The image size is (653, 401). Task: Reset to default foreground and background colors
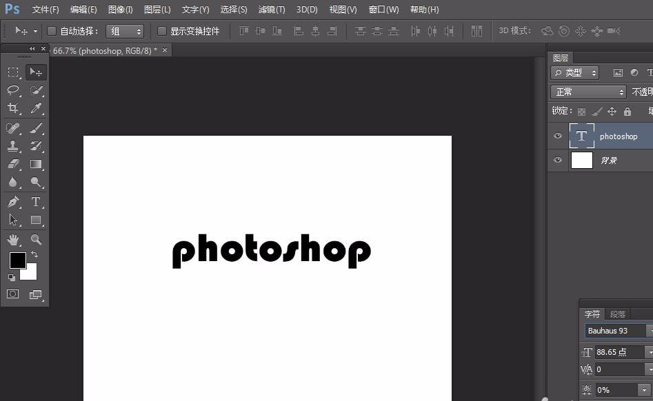click(x=12, y=278)
